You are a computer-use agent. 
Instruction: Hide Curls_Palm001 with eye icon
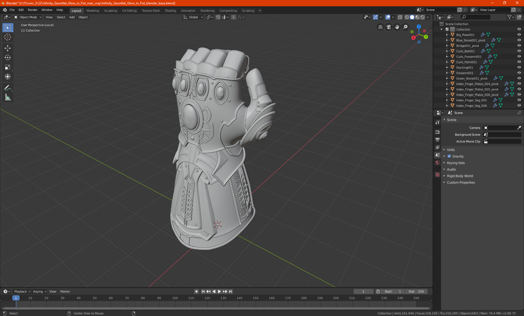[x=519, y=62]
